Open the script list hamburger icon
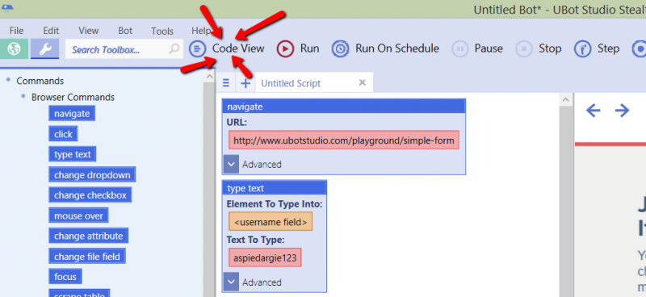The width and height of the screenshot is (646, 297). coord(226,83)
